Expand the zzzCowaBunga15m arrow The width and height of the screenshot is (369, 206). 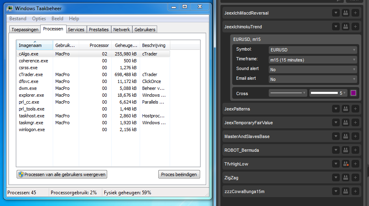(x=336, y=191)
